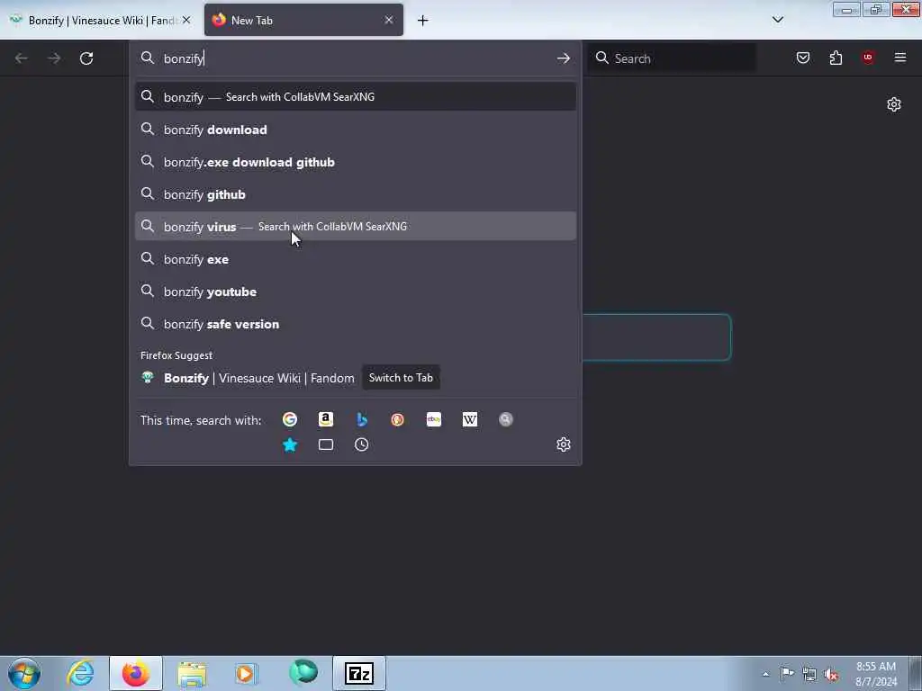
Task: Choose 'bonzify github' suggestion
Action: (355, 194)
